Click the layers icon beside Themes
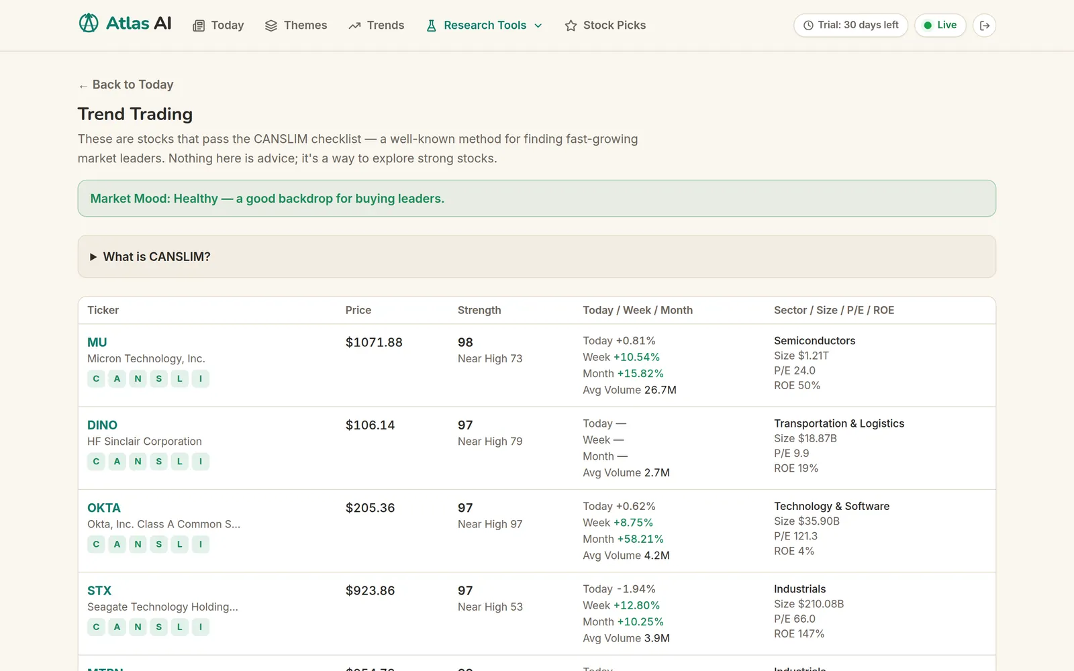 271,25
